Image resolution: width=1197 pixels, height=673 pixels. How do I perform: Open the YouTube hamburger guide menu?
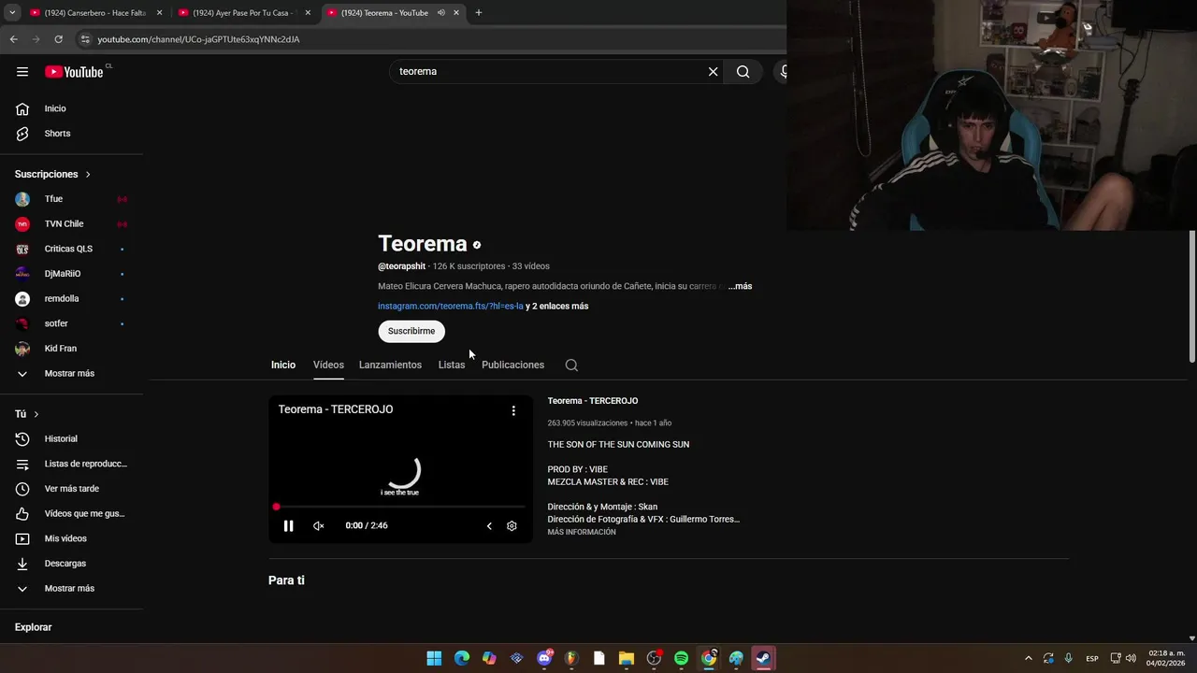(x=22, y=72)
